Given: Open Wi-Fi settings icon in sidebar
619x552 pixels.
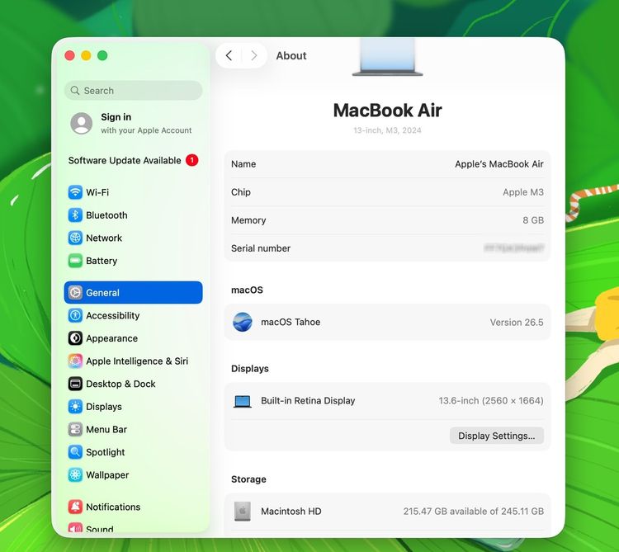Looking at the screenshot, I should pos(75,192).
